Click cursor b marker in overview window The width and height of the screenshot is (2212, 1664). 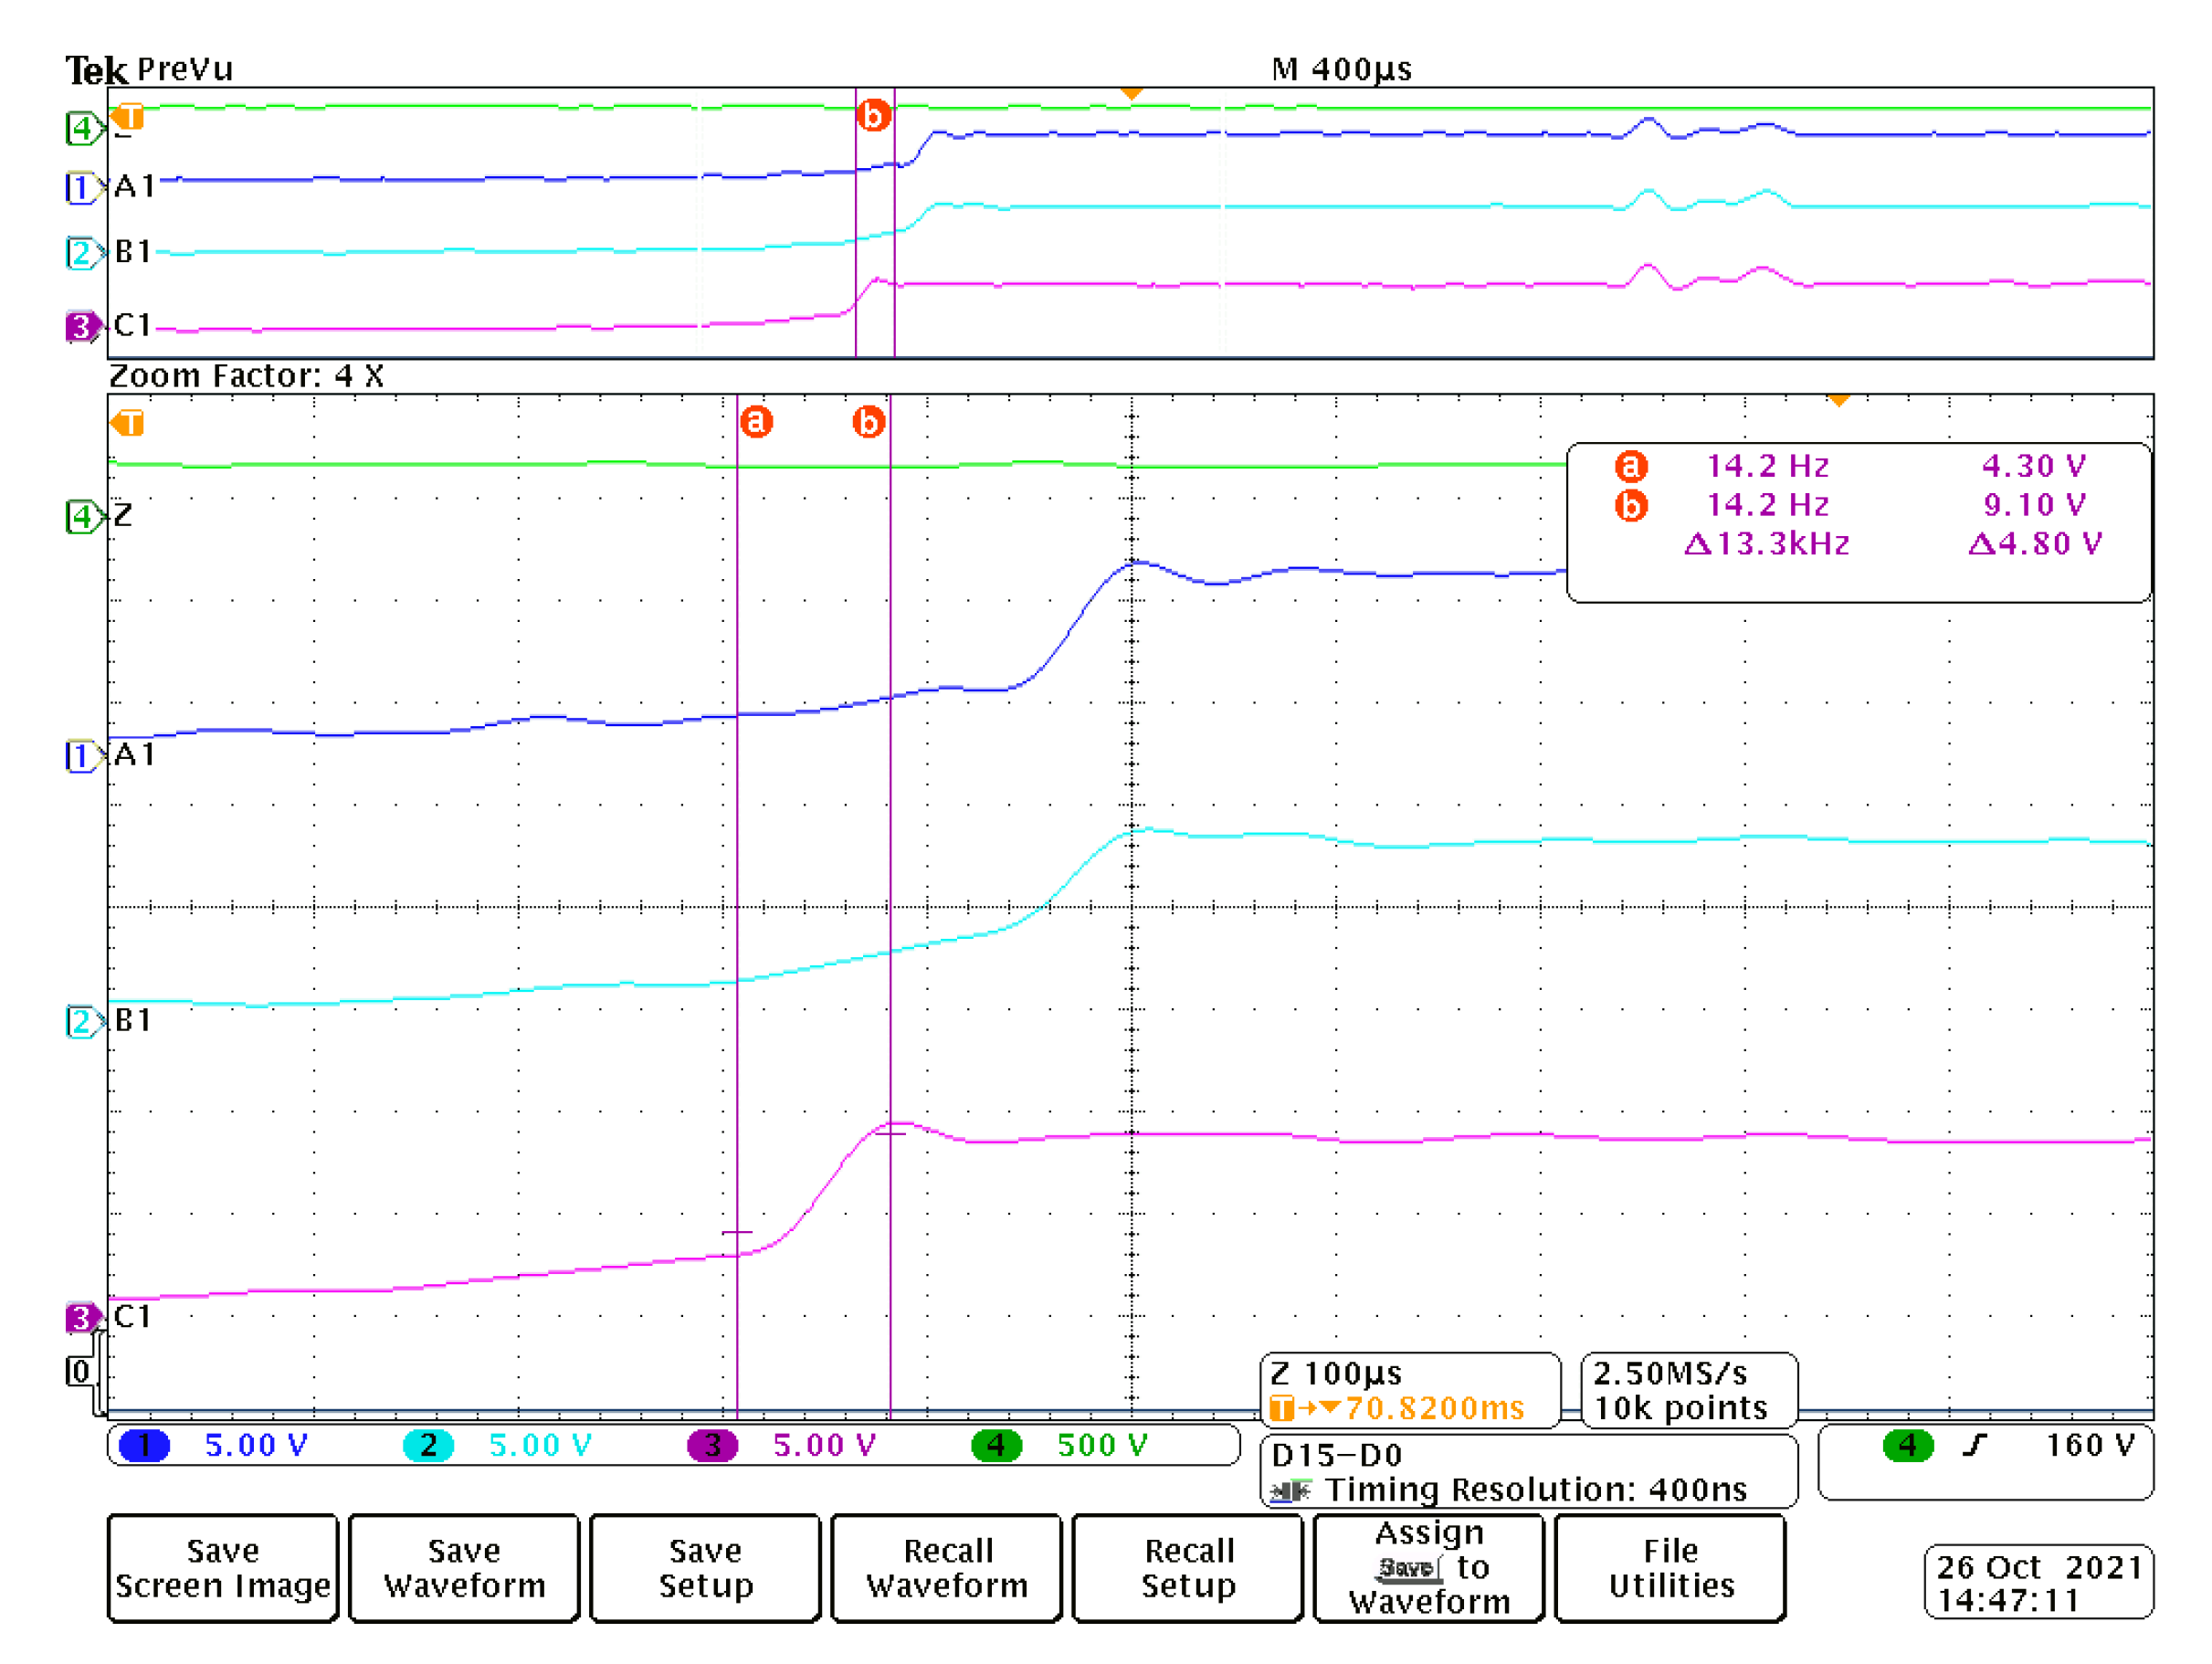(x=873, y=116)
